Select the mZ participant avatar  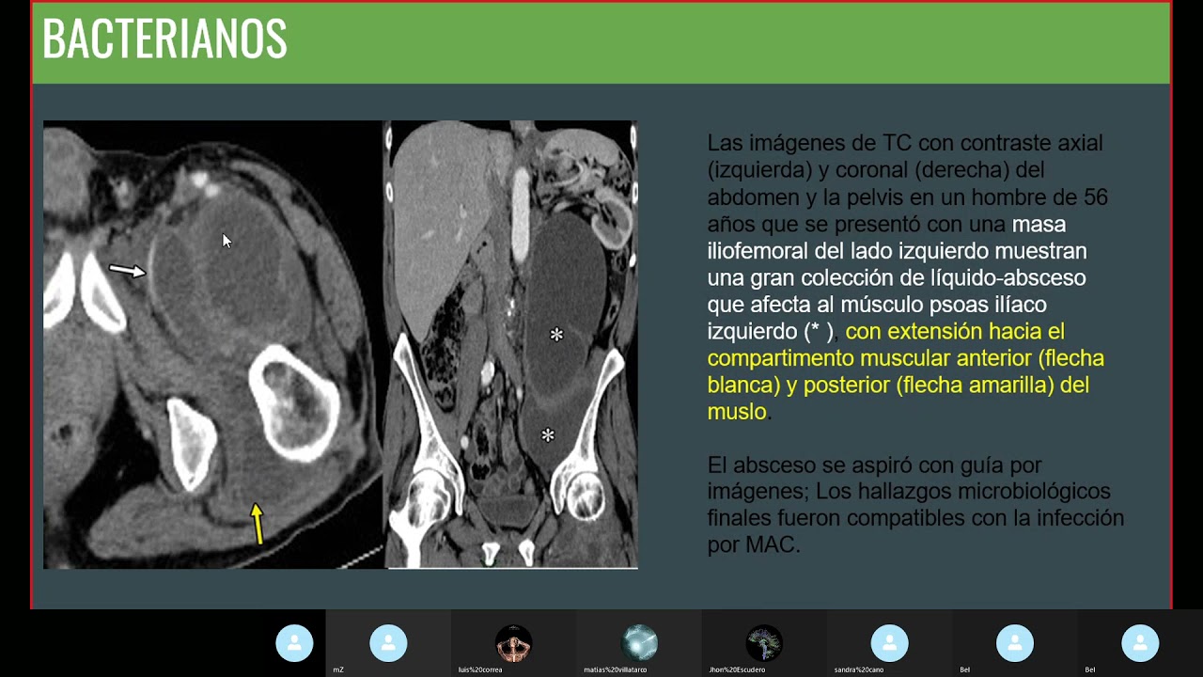tap(388, 643)
